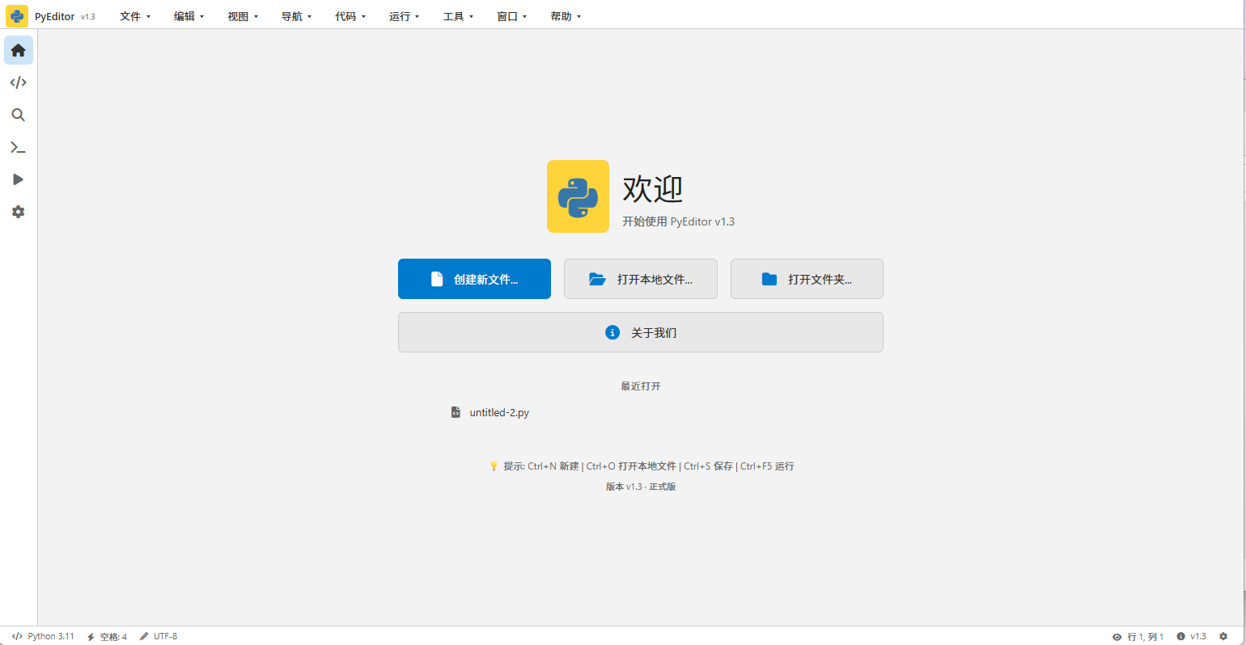1246x645 pixels.
Task: Click the code icon beside Python 3.11
Action: click(17, 636)
